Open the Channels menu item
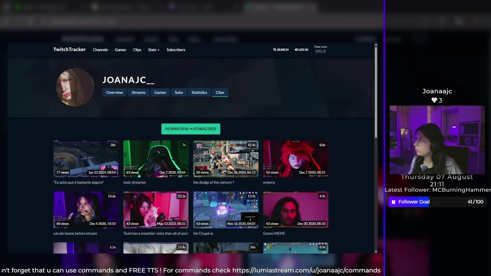The height and width of the screenshot is (276, 491). pyautogui.click(x=100, y=50)
